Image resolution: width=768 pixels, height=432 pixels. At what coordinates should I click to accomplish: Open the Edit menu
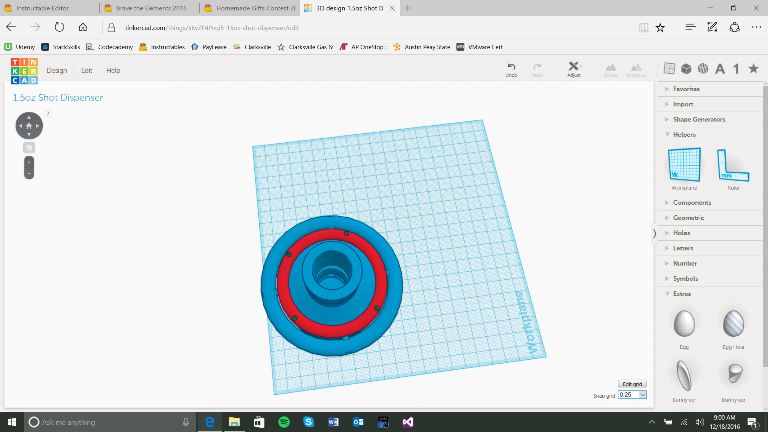86,70
